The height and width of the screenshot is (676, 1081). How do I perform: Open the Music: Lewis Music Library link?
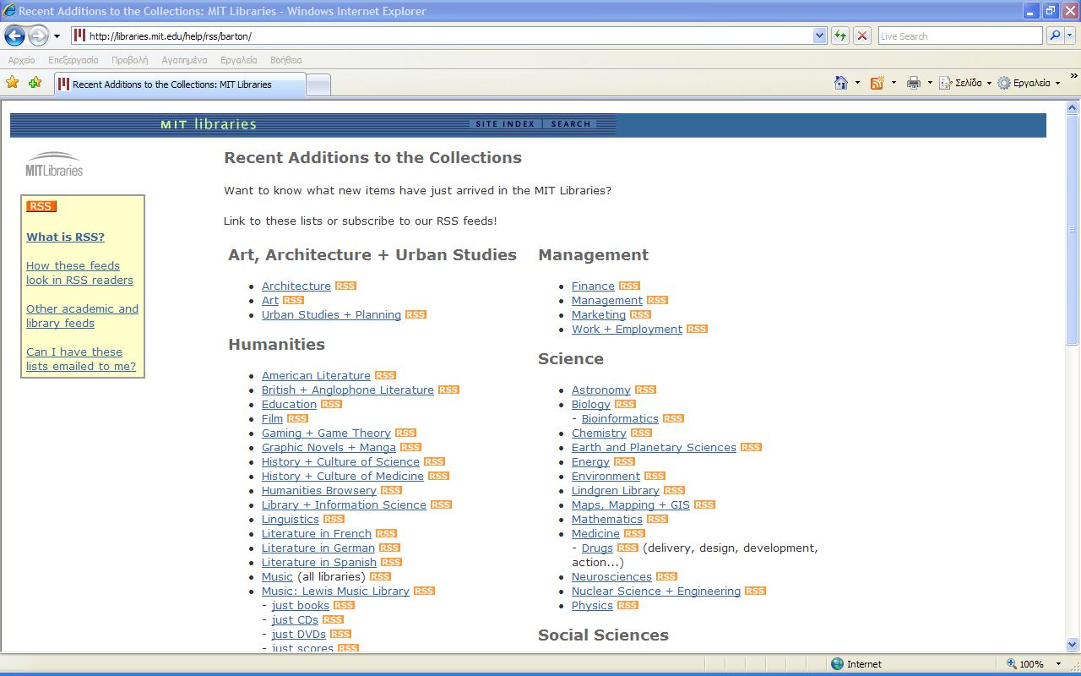point(335,591)
